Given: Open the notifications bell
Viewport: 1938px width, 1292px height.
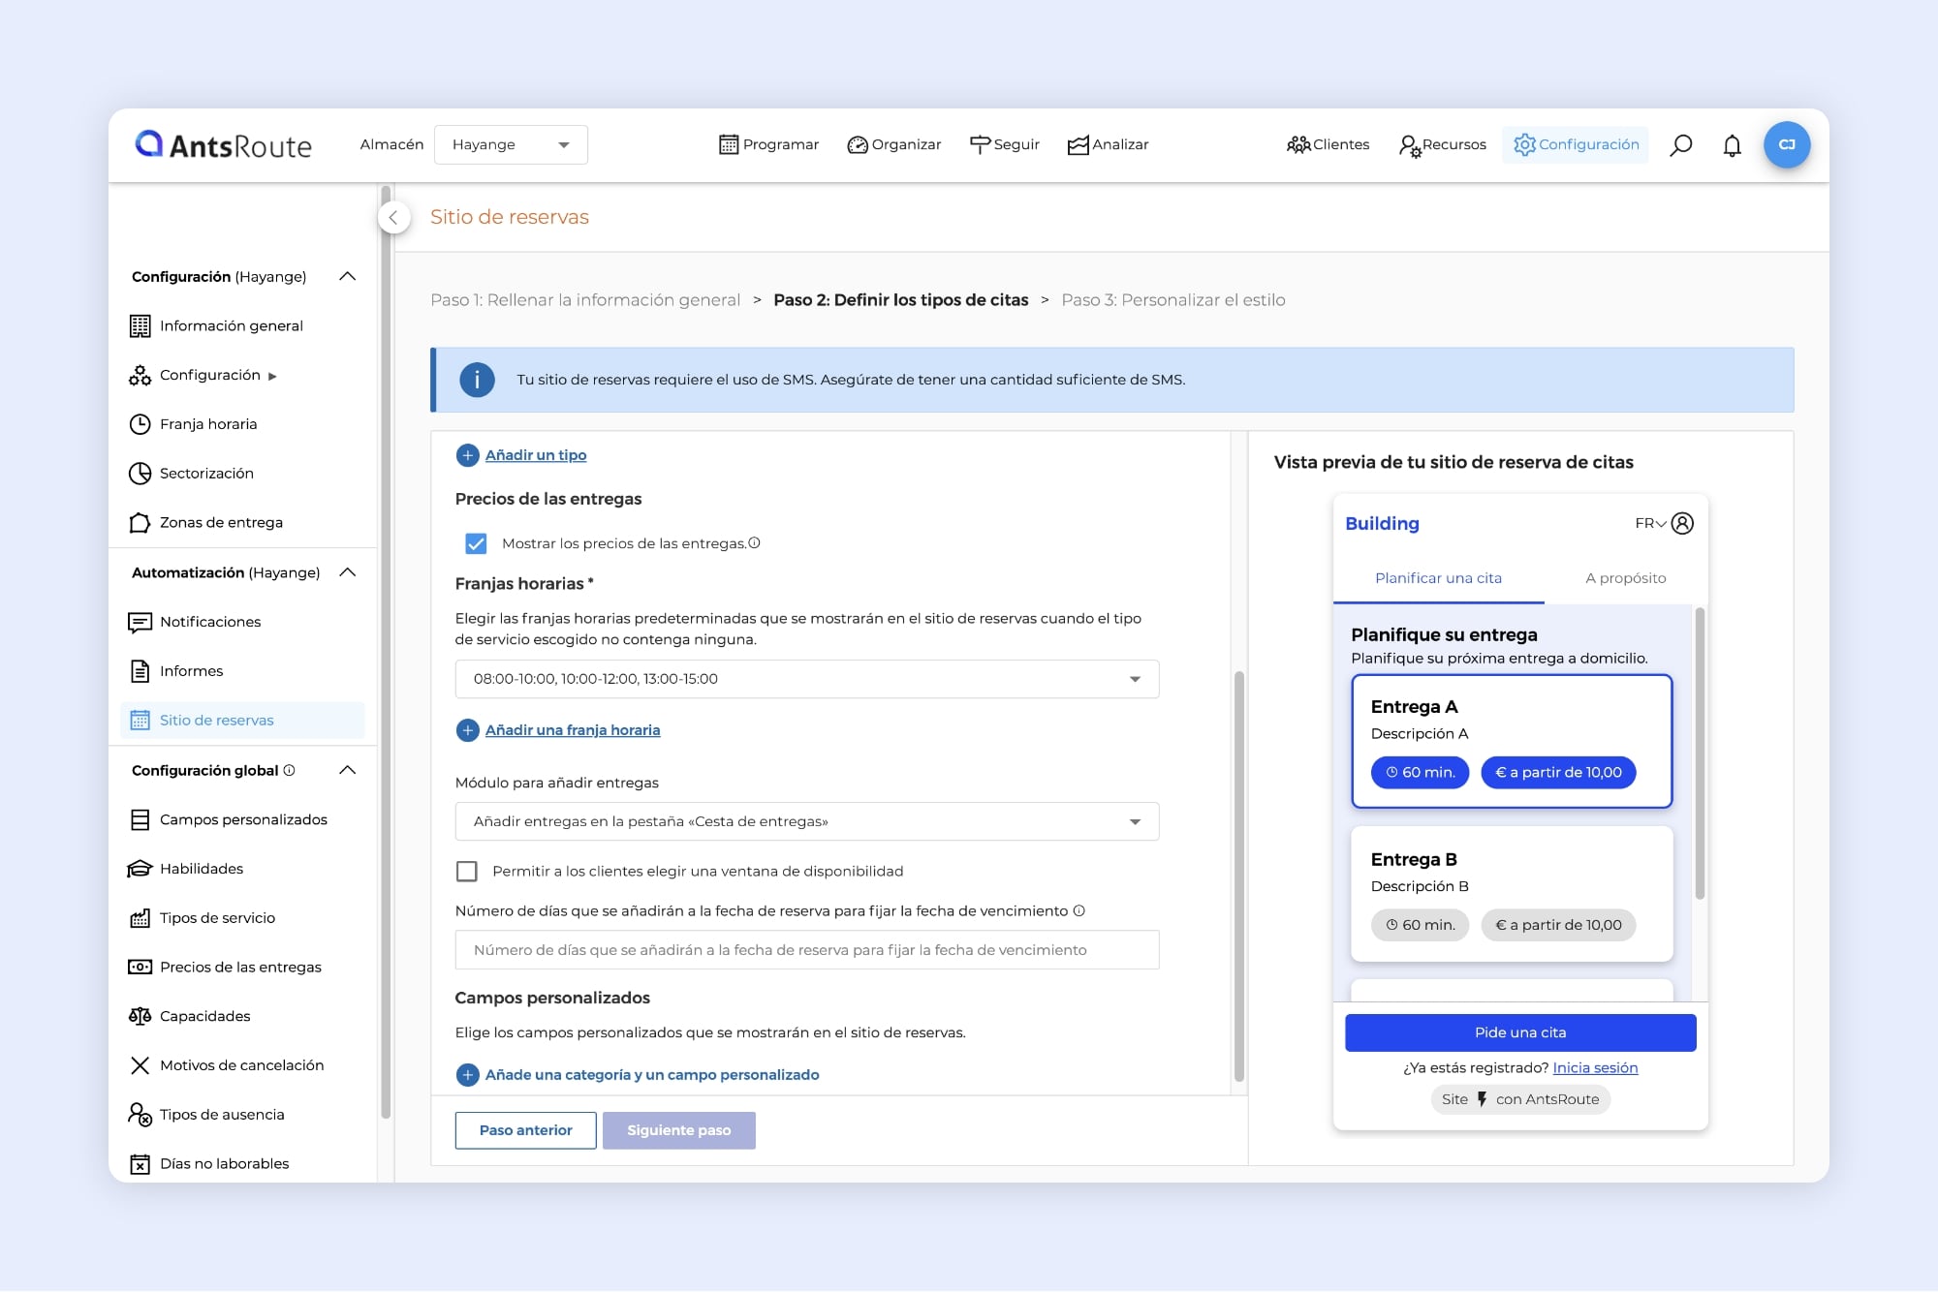Looking at the screenshot, I should [x=1732, y=145].
